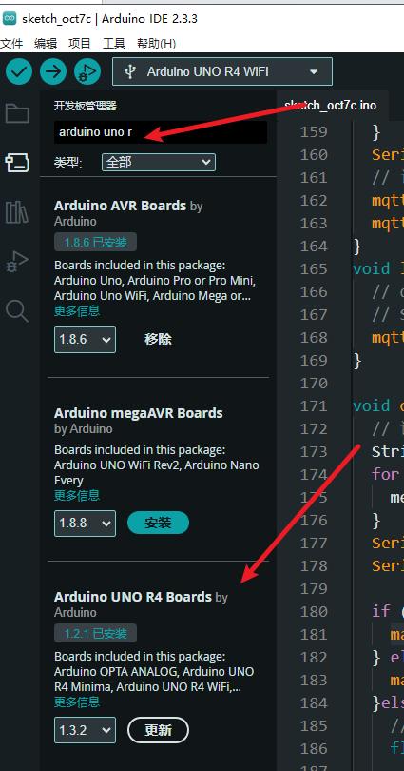
Task: Click the 'for' keyword on line 174
Action: coord(385,475)
